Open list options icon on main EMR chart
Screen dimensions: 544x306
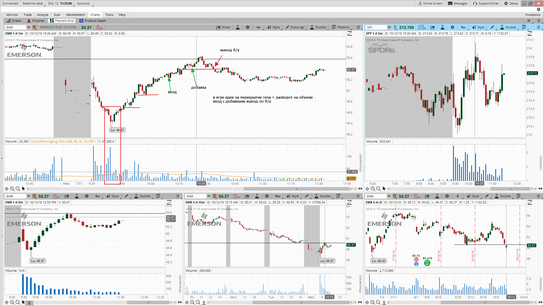tap(358, 27)
